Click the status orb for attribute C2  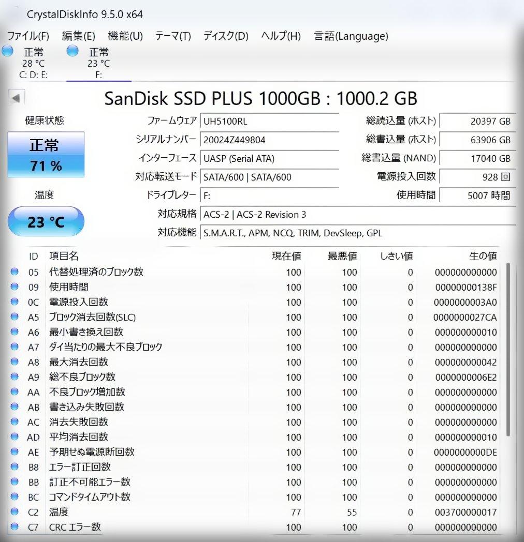click(x=14, y=511)
